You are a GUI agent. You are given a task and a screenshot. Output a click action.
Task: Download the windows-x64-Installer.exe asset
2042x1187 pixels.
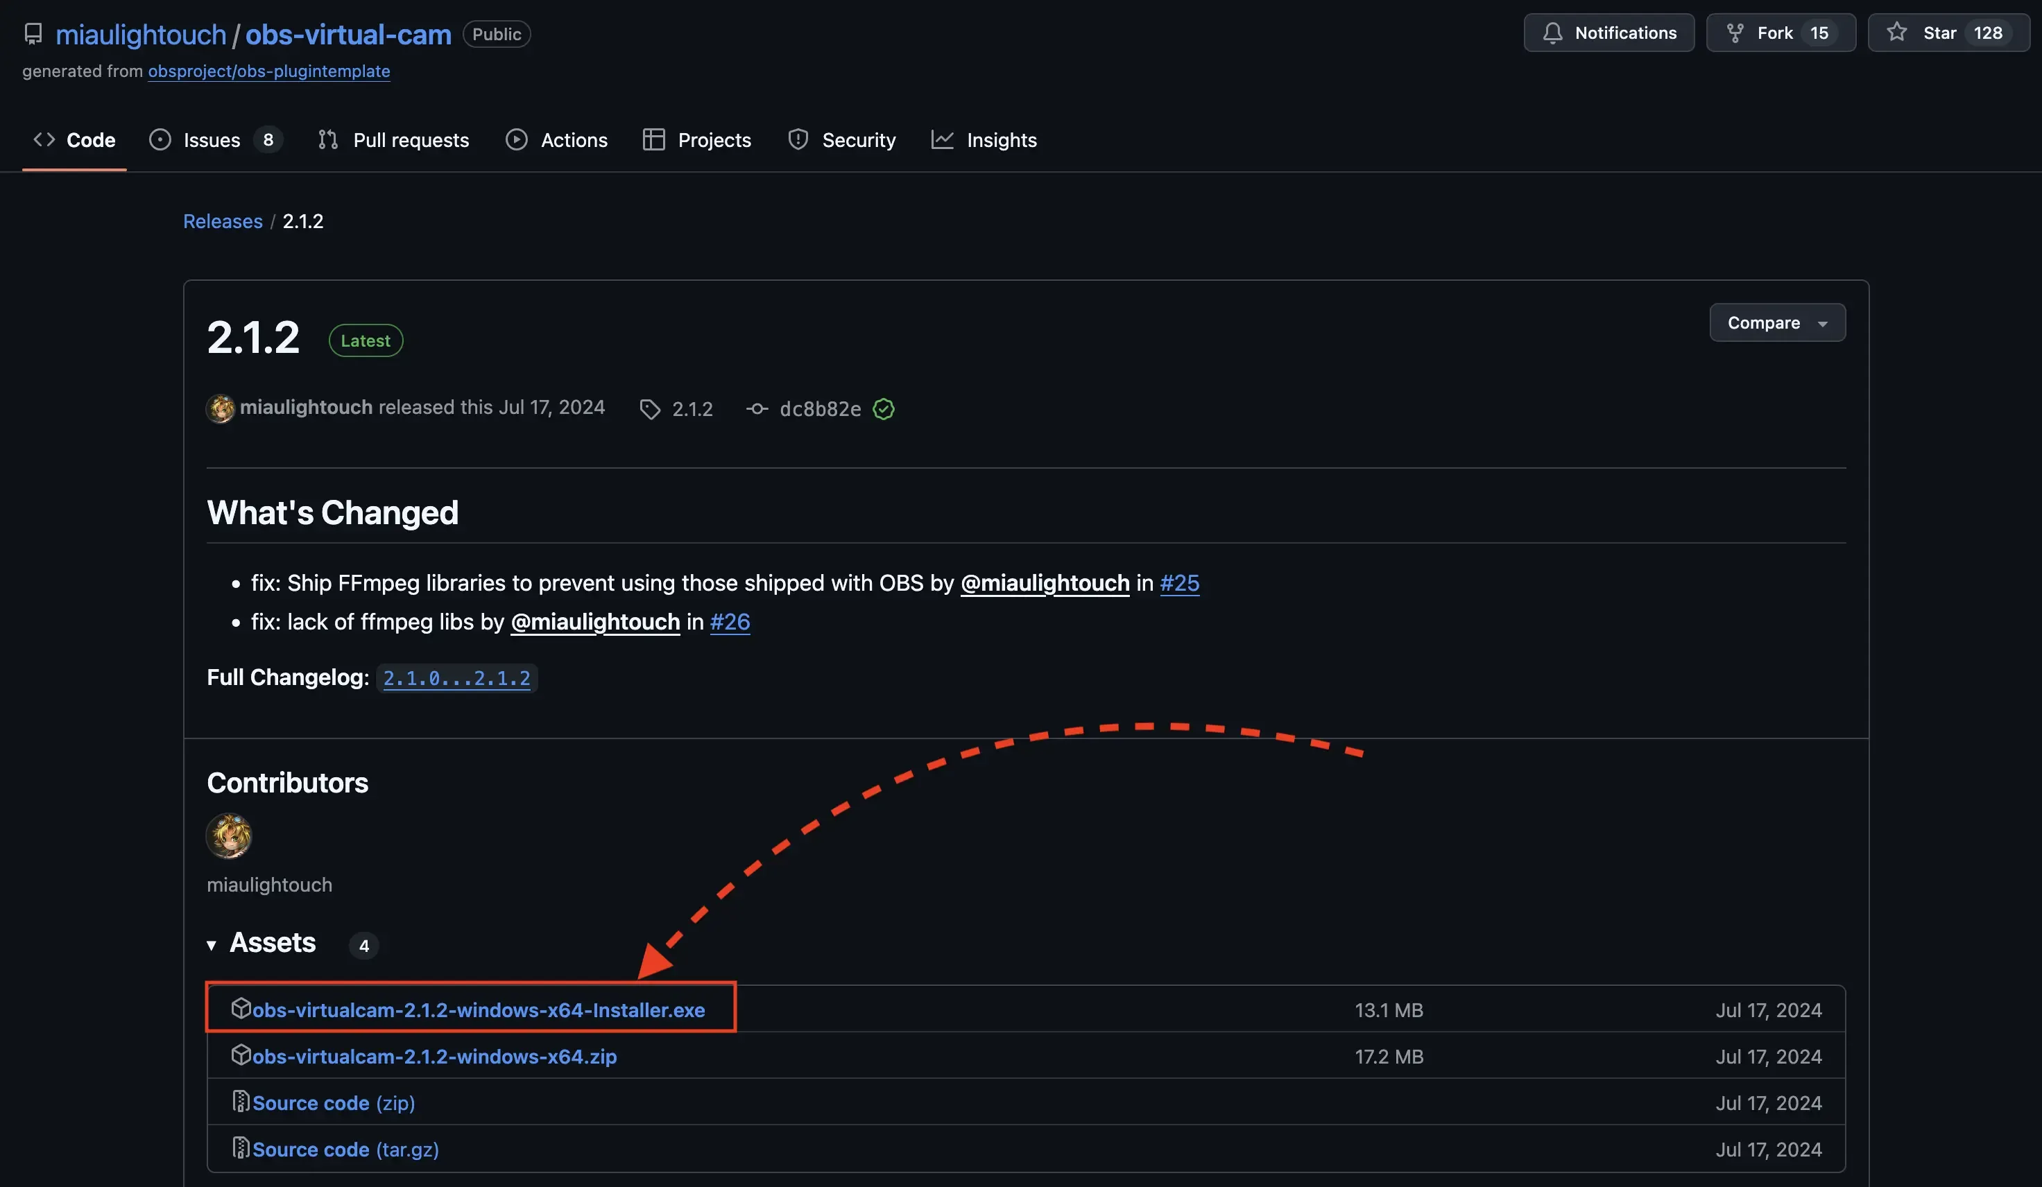478,1010
